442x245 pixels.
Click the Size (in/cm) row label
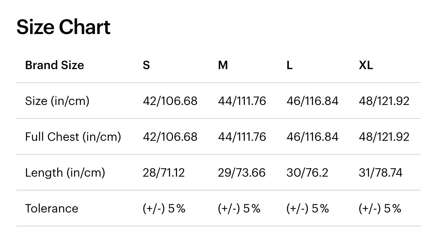pyautogui.click(x=57, y=101)
